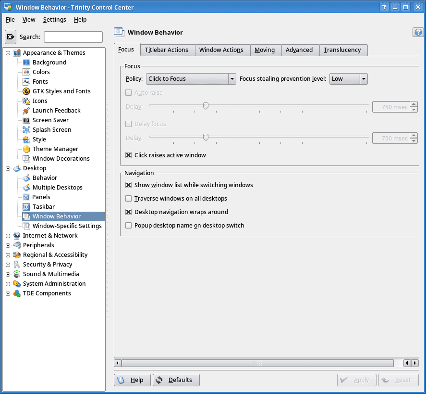This screenshot has height=394, width=426.
Task: Click the Background monitor icon
Action: pos(26,63)
